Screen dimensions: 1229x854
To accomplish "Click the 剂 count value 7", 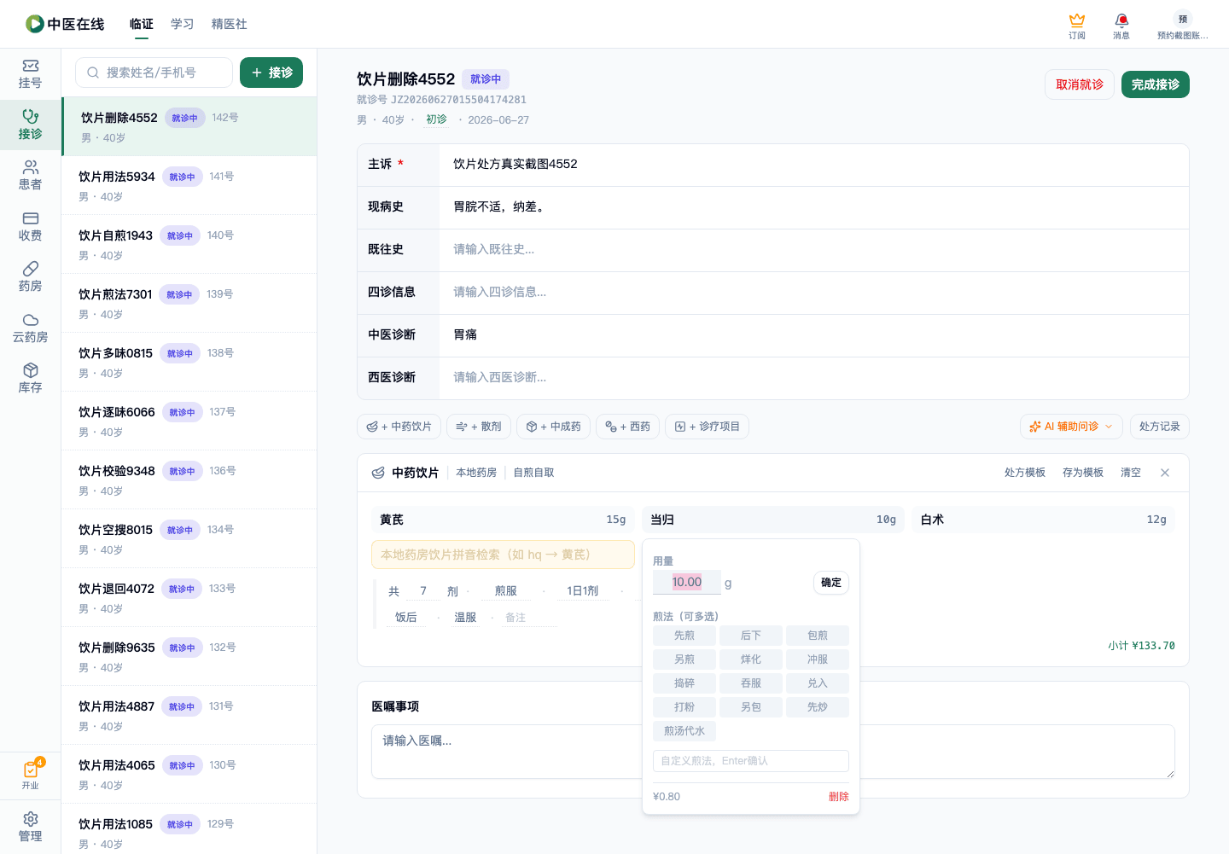I will [423, 591].
